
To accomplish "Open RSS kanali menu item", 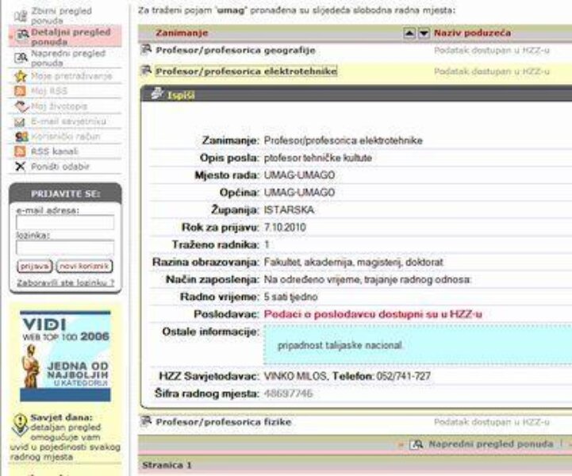I will pos(54,152).
